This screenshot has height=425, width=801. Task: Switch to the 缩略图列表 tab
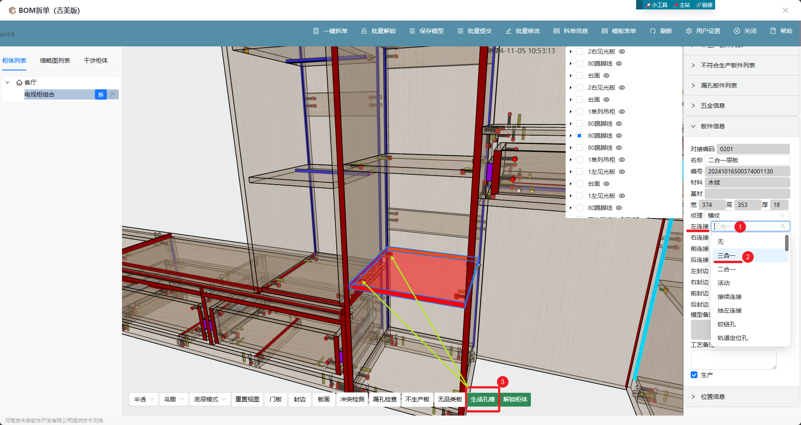point(55,61)
